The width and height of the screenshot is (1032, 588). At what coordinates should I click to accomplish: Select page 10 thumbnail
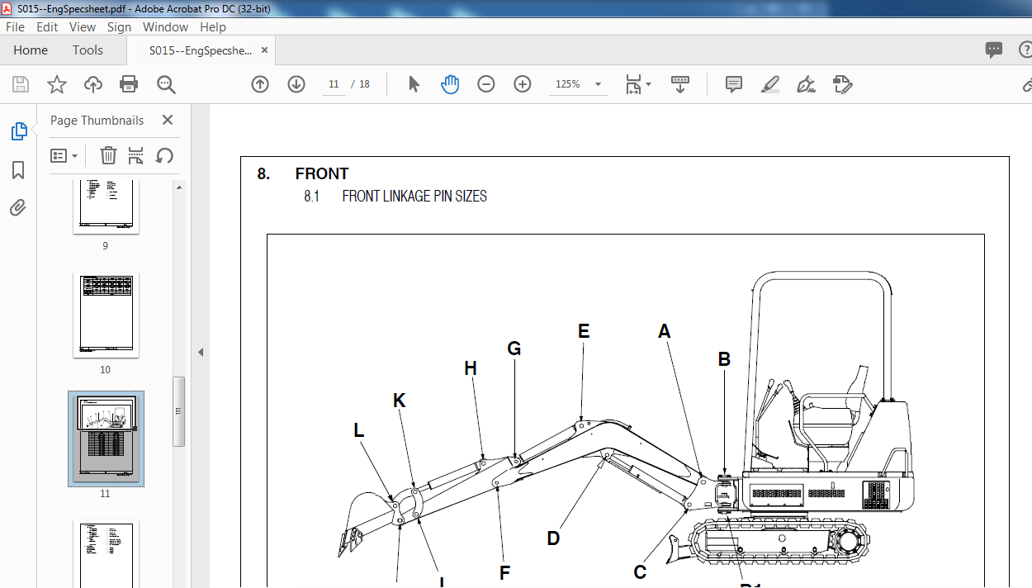click(x=106, y=315)
